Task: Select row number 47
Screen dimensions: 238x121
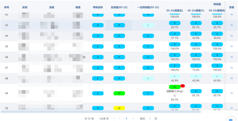Action: (7, 68)
